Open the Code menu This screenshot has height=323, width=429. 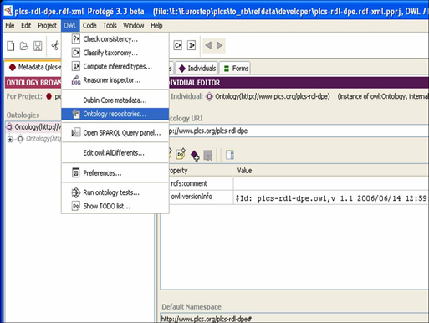pyautogui.click(x=89, y=26)
